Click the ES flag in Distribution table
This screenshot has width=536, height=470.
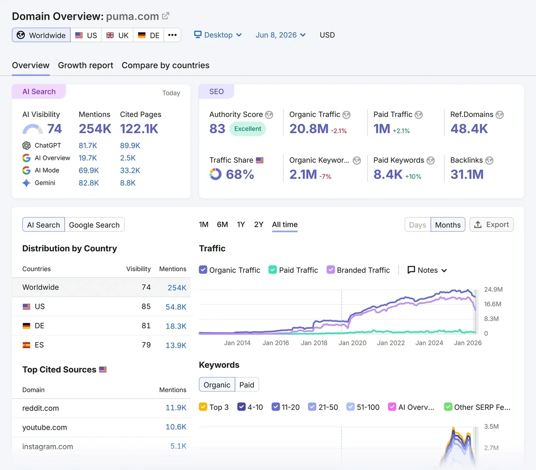(26, 345)
